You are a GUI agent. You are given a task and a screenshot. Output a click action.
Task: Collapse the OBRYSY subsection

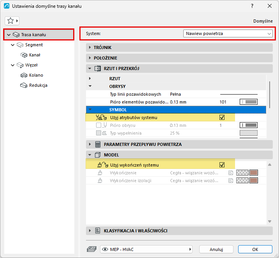(x=90, y=86)
